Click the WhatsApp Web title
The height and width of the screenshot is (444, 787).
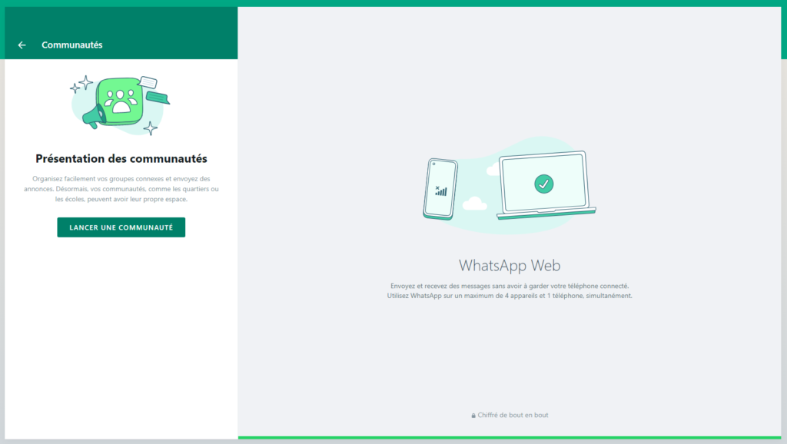pyautogui.click(x=510, y=265)
